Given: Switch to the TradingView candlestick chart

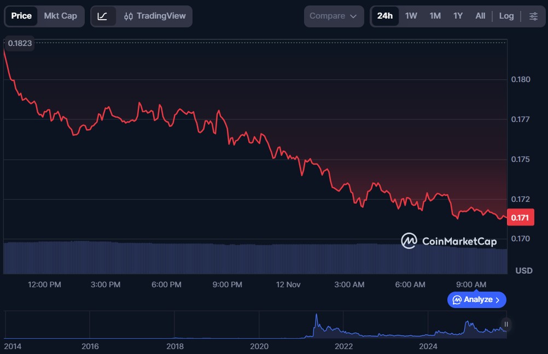Looking at the screenshot, I should click(155, 16).
